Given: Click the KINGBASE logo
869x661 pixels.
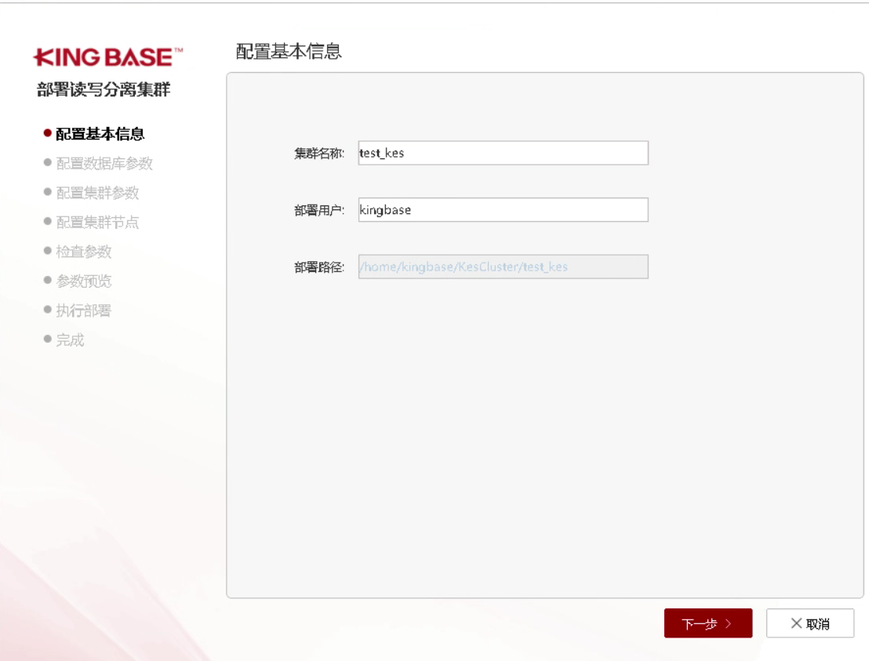Looking at the screenshot, I should pos(108,57).
